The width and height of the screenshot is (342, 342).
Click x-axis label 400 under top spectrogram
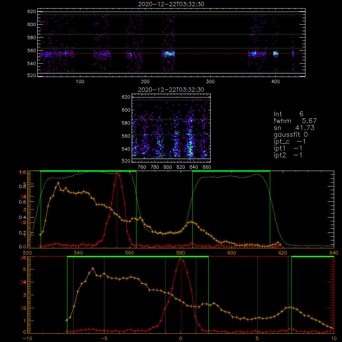tap(275, 82)
